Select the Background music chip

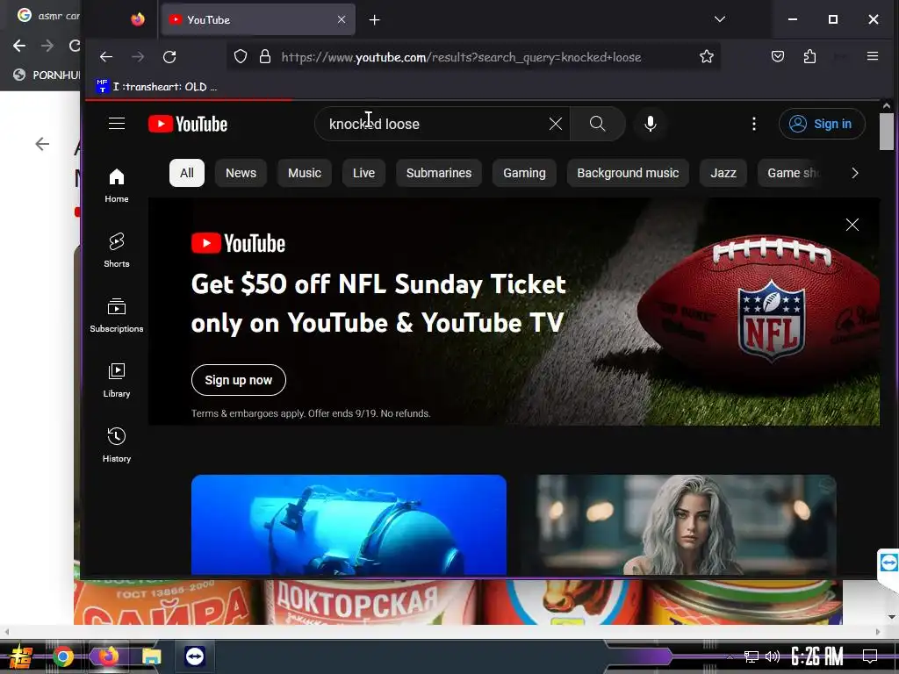(x=628, y=173)
